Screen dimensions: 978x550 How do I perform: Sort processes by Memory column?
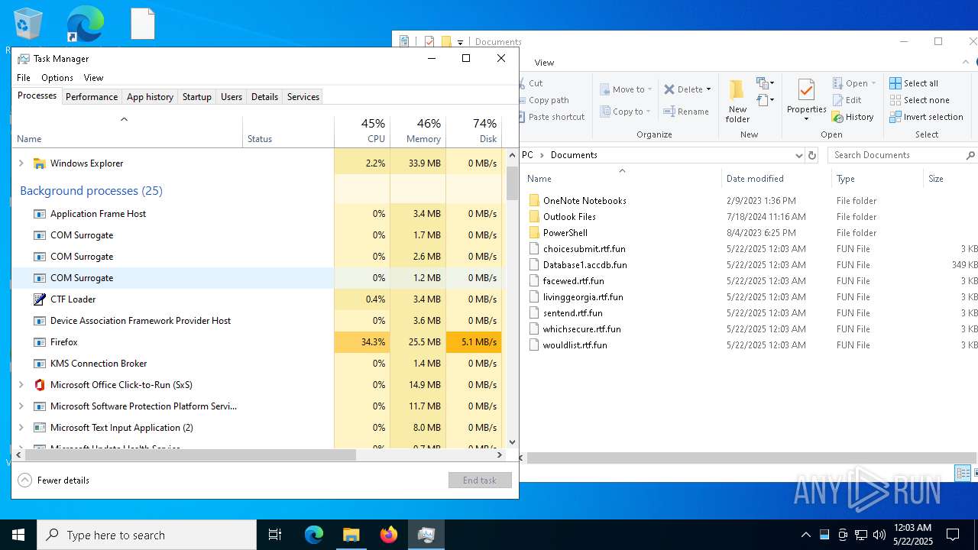pos(418,131)
